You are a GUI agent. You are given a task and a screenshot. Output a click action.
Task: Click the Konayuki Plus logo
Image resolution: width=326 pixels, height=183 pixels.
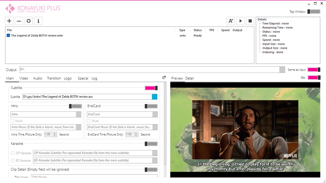point(33,9)
